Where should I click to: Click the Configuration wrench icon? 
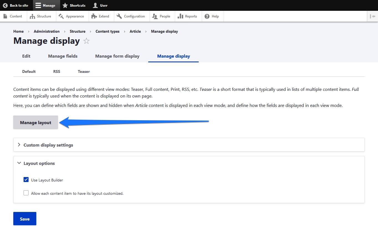point(119,16)
